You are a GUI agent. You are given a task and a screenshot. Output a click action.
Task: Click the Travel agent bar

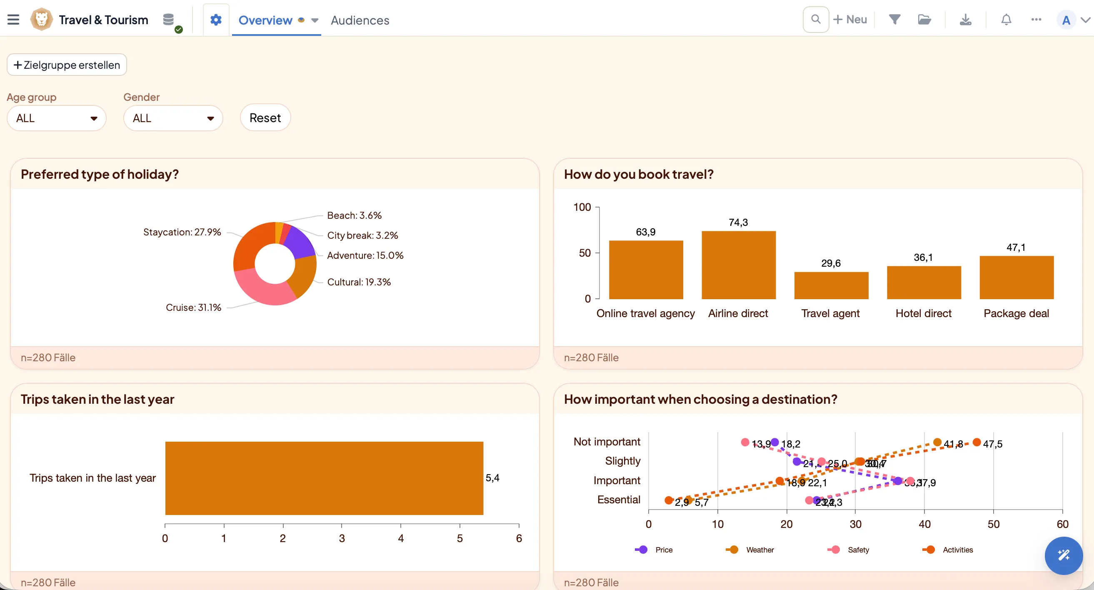tap(831, 285)
